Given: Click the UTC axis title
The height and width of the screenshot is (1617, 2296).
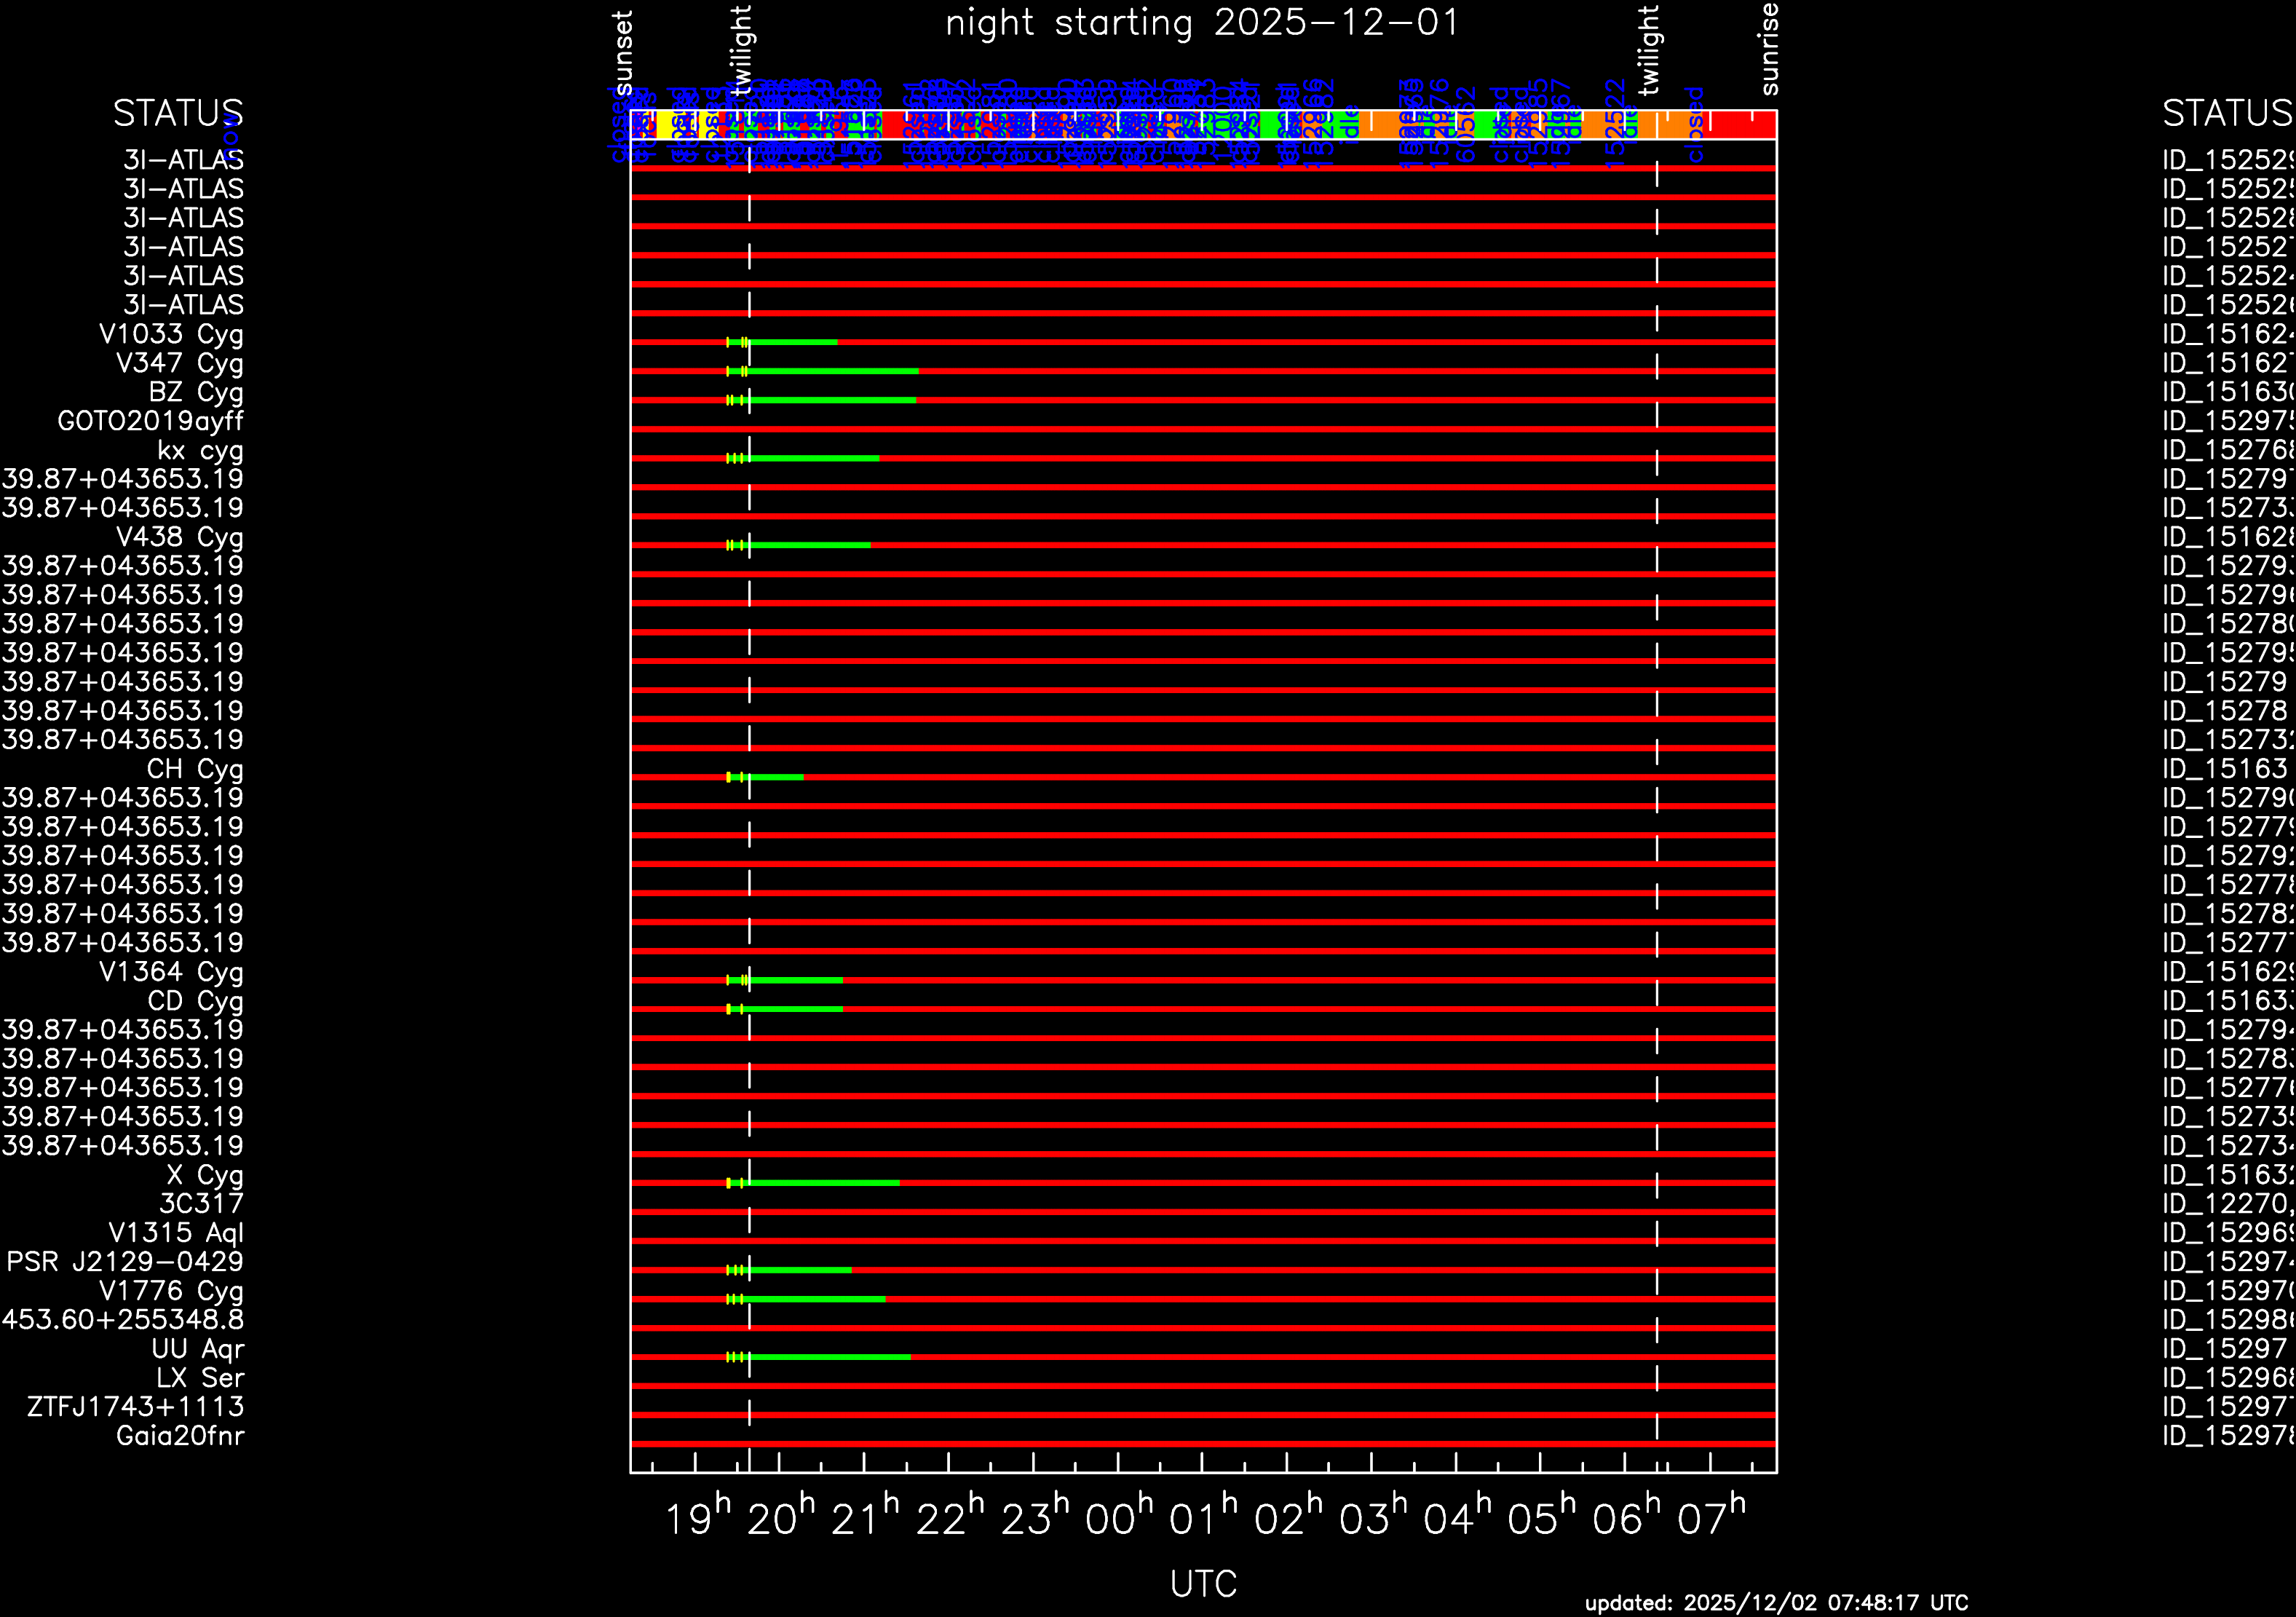Looking at the screenshot, I should point(1203,1584).
